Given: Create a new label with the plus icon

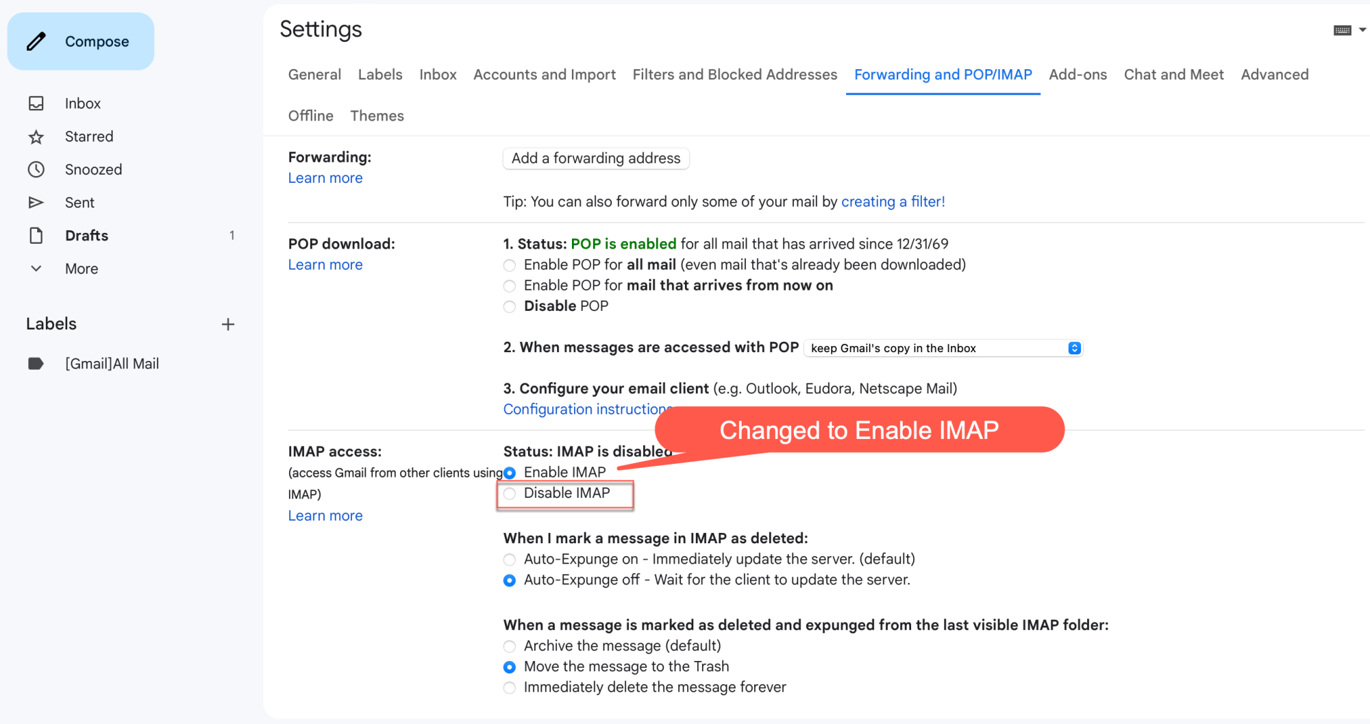Looking at the screenshot, I should 228,325.
